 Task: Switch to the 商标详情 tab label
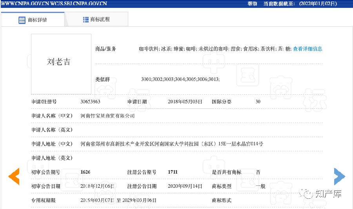37,20
